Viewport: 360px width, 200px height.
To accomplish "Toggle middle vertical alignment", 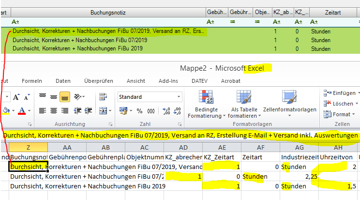I will coord(54,97).
